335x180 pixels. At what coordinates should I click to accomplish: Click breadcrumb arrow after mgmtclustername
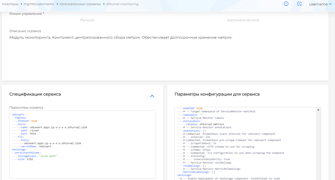click(x=57, y=4)
